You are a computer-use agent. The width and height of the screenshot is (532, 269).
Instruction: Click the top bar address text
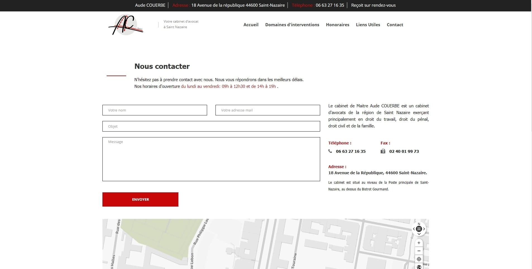(238, 5)
